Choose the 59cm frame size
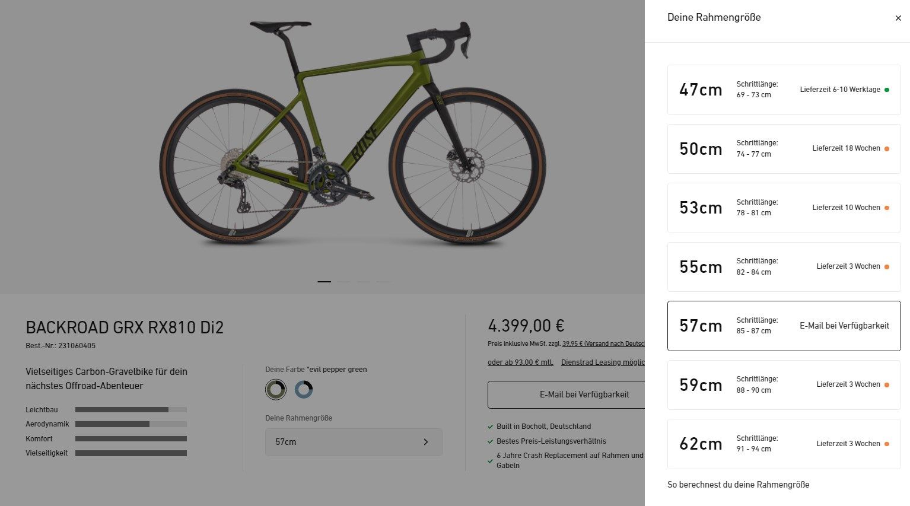Image resolution: width=910 pixels, height=506 pixels. point(784,385)
